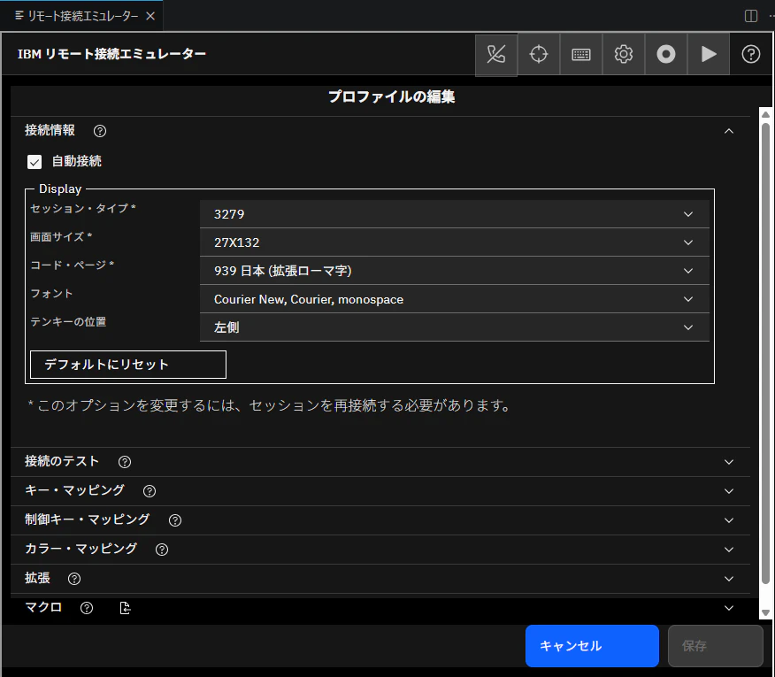
Task: Click the 制御キー・マッピング section heading
Action: click(87, 519)
